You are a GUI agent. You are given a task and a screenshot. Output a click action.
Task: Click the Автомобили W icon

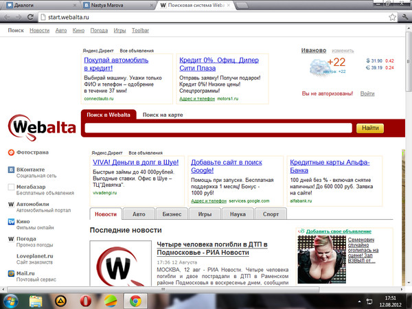pos(11,204)
